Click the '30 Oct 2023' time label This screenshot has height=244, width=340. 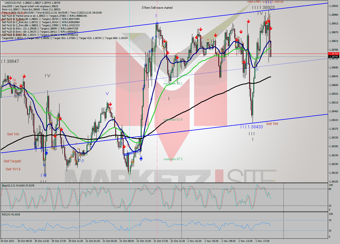click(7, 241)
